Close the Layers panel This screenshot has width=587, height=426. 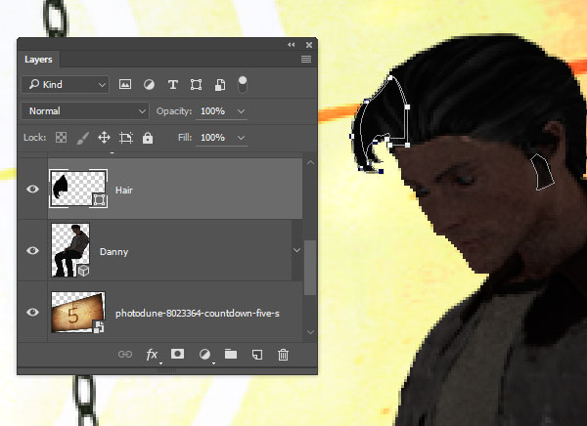(x=309, y=45)
